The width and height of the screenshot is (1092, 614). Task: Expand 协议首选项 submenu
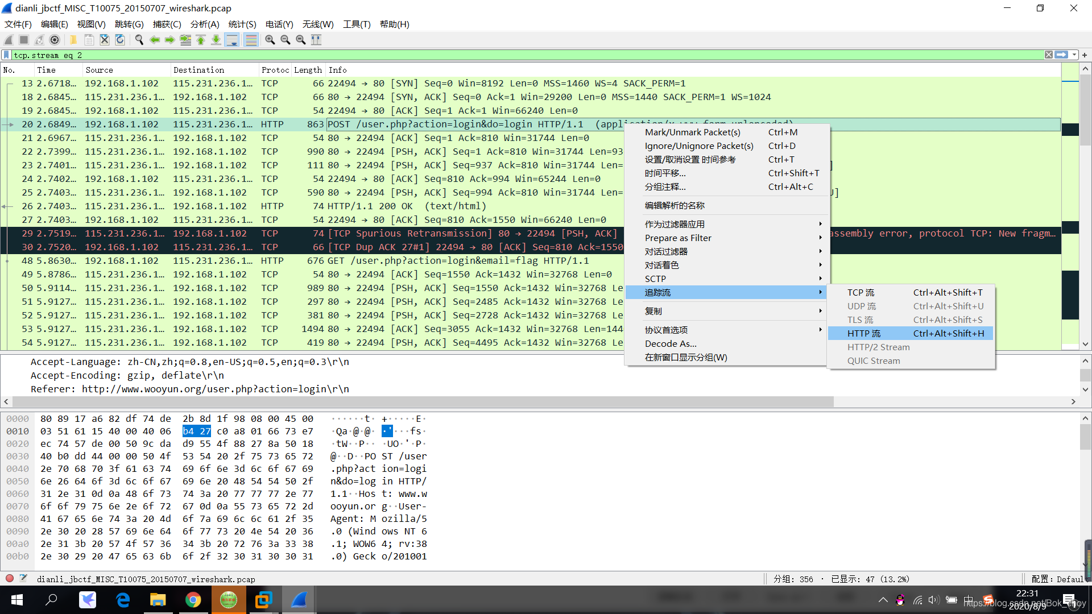[x=726, y=330]
